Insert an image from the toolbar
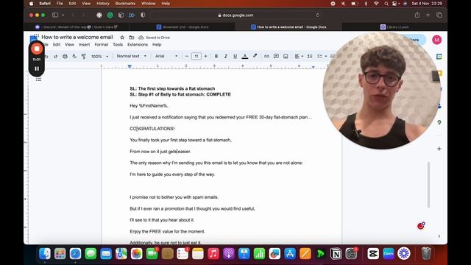The image size is (471, 265). [x=286, y=56]
